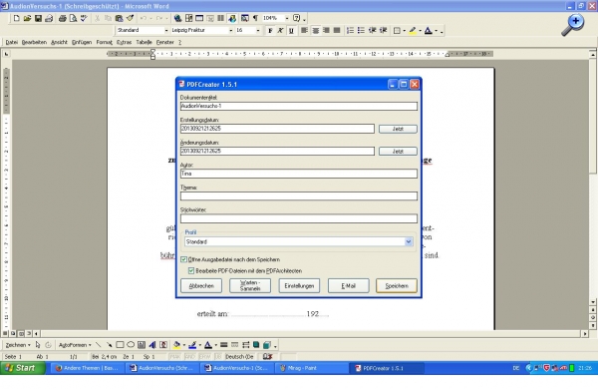Print the document with the printer icon
Screen dimensions: 598x389
(x=62, y=18)
